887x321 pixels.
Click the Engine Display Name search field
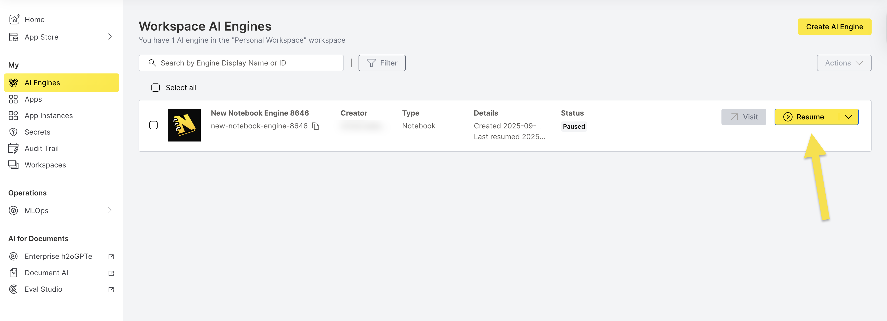click(x=241, y=63)
